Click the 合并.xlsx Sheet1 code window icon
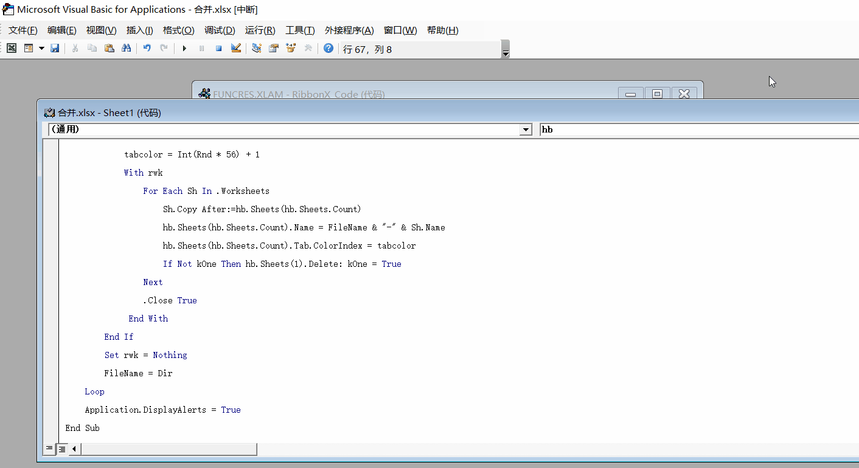The width and height of the screenshot is (859, 468). [49, 112]
